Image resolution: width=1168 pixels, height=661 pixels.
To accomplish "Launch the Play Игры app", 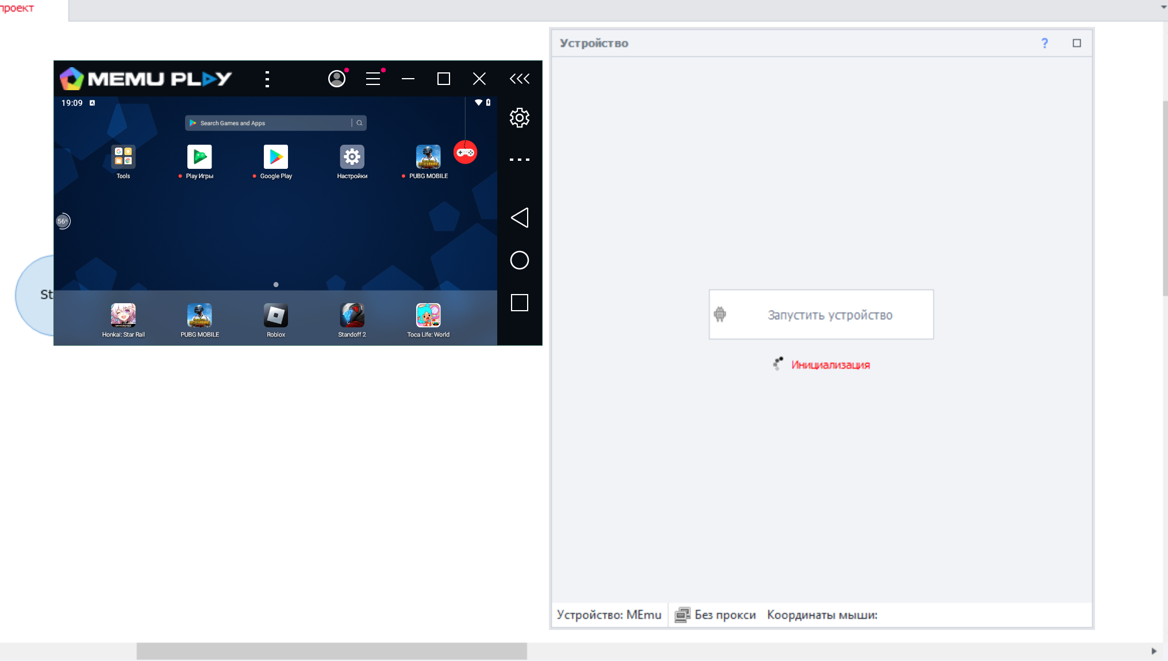I will pyautogui.click(x=199, y=157).
